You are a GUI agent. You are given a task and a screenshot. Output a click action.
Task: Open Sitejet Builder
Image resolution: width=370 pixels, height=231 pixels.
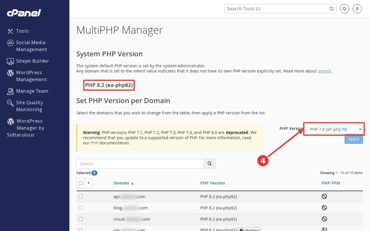coord(33,61)
